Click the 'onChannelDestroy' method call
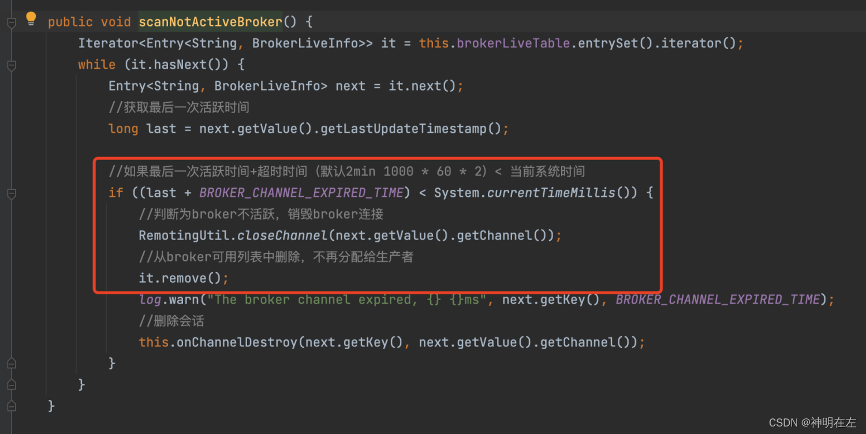The height and width of the screenshot is (434, 866). click(237, 342)
